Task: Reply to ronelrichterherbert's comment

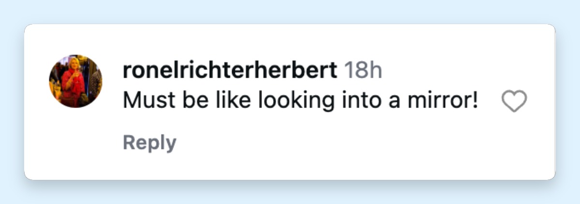Action: [149, 143]
